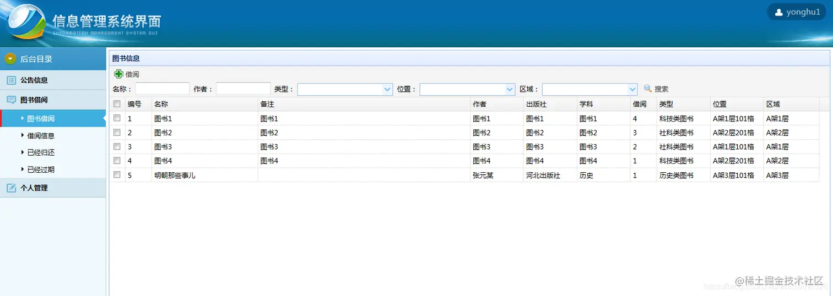Sort by the 出版社 column header
833x296 pixels.
coord(550,104)
